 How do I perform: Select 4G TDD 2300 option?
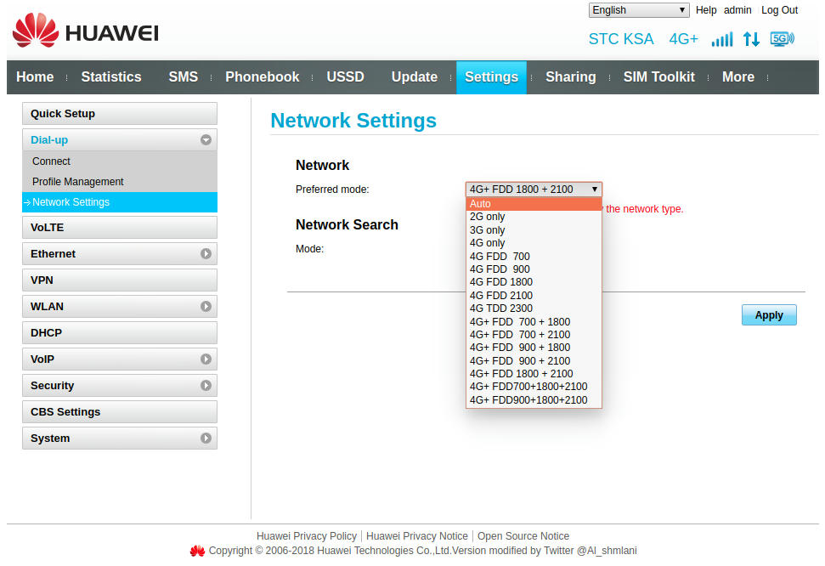[x=534, y=308]
